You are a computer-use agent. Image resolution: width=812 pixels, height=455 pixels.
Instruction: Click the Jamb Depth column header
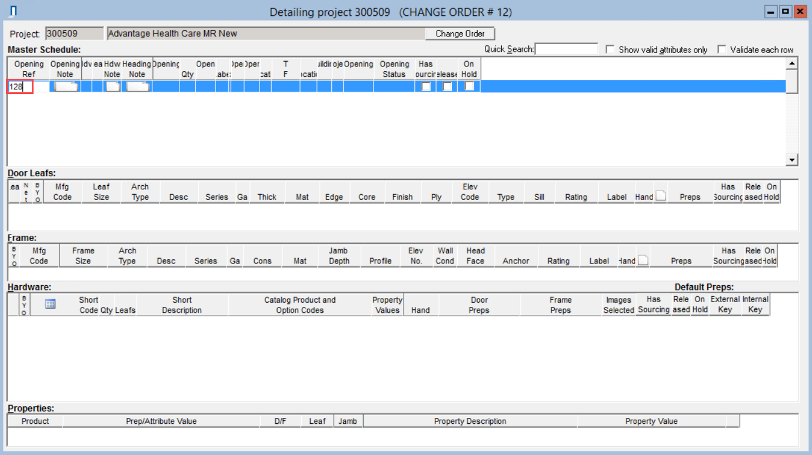(339, 256)
